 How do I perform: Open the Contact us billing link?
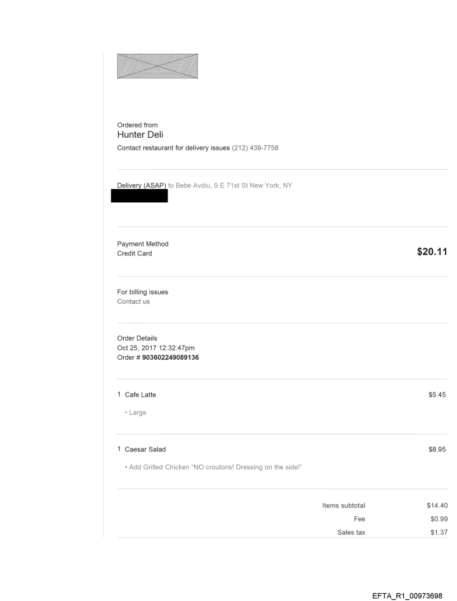pos(133,301)
